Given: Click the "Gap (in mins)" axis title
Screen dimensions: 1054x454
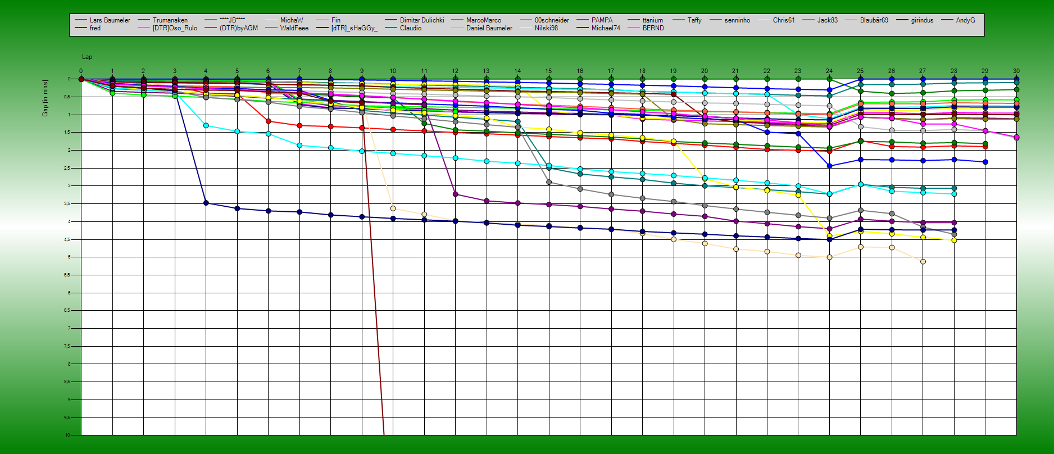Looking at the screenshot, I should [x=45, y=98].
